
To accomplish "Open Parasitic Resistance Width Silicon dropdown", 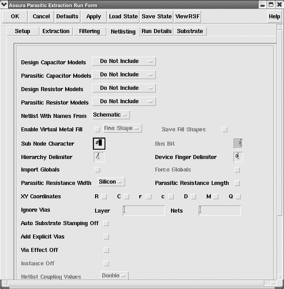I will (x=111, y=182).
